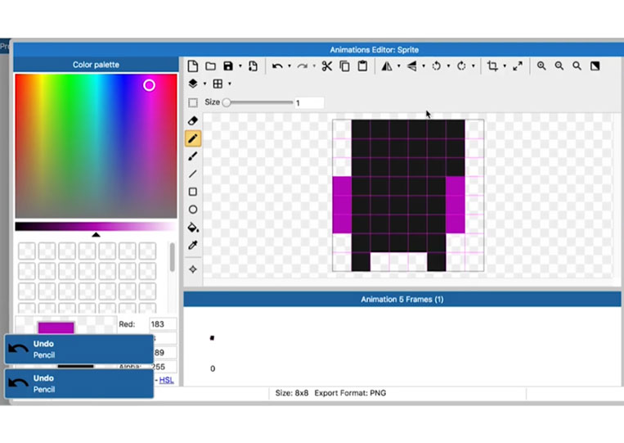Select the Line tool
The image size is (624, 443).
coord(193,174)
